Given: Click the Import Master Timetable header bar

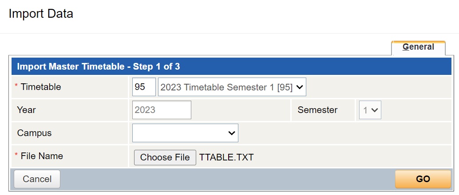Looking at the screenshot, I should point(231,67).
